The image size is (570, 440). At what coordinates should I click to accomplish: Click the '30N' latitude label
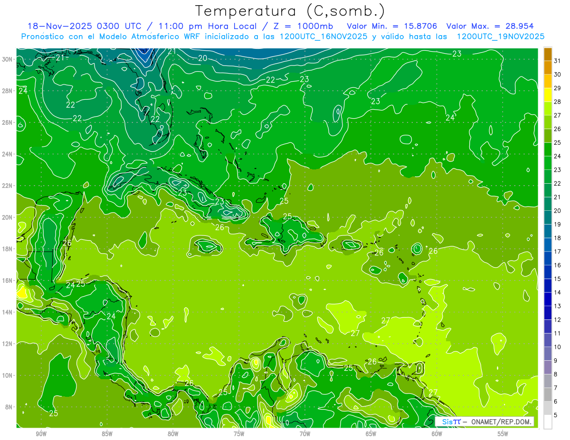[7, 59]
